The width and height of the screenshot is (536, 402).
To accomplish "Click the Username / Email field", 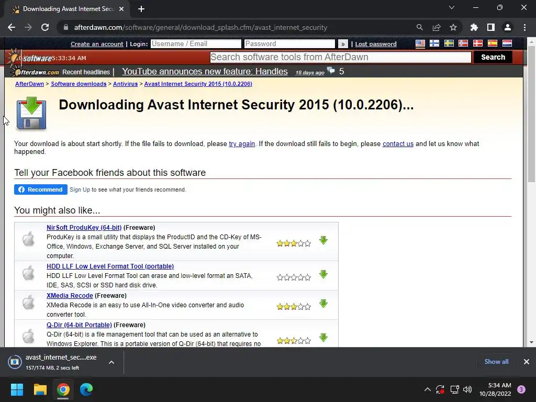I will [196, 44].
